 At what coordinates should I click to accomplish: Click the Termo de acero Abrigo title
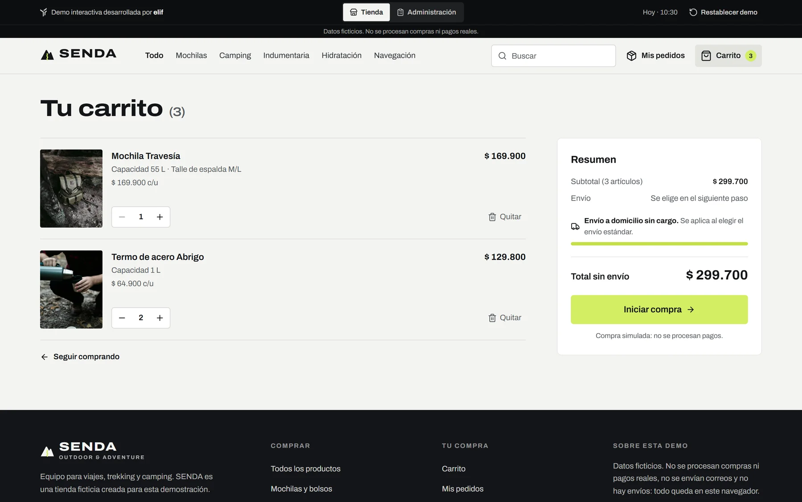(158, 257)
